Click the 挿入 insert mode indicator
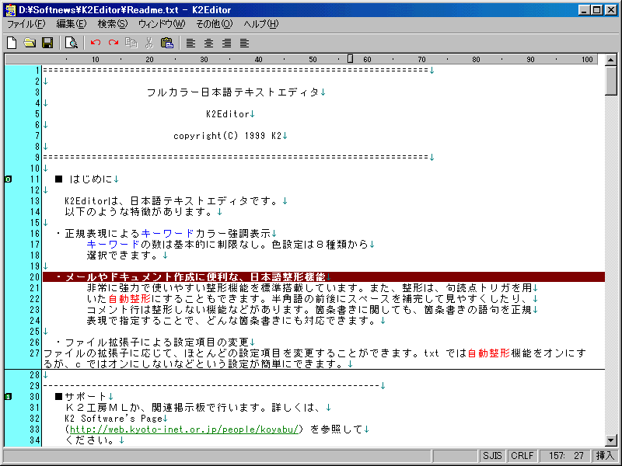The height and width of the screenshot is (466, 622). (605, 456)
